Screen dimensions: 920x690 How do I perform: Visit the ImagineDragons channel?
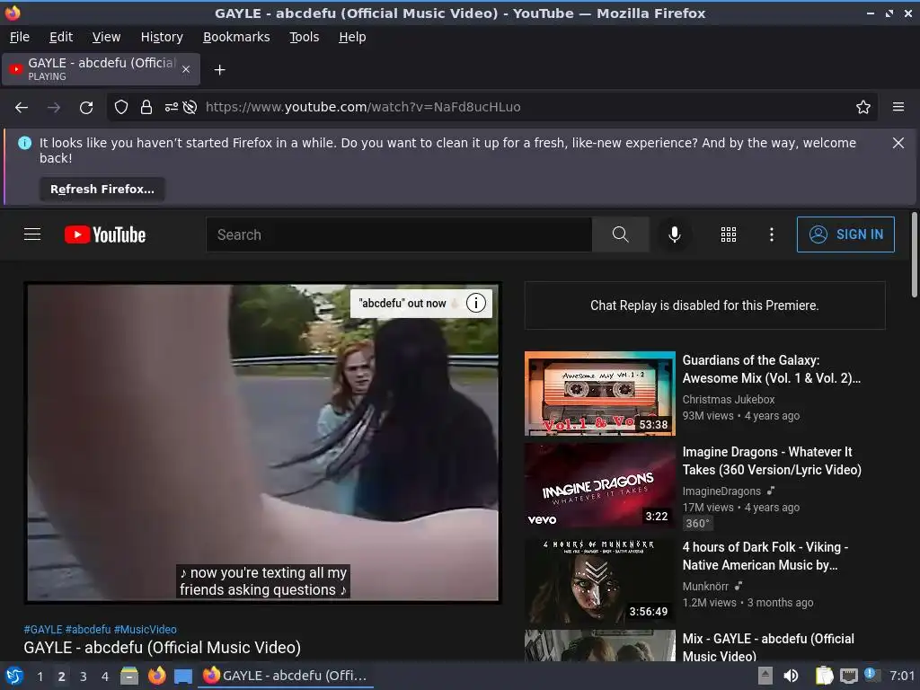(x=721, y=491)
